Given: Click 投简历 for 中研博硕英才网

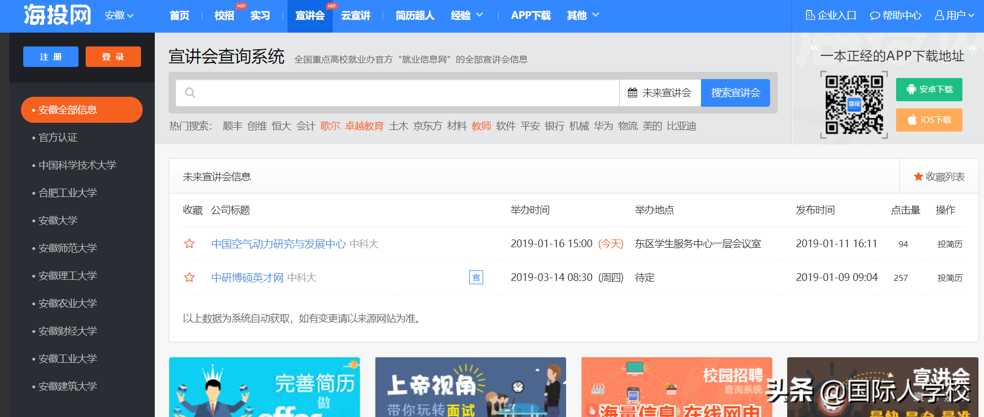Looking at the screenshot, I should 950,278.
